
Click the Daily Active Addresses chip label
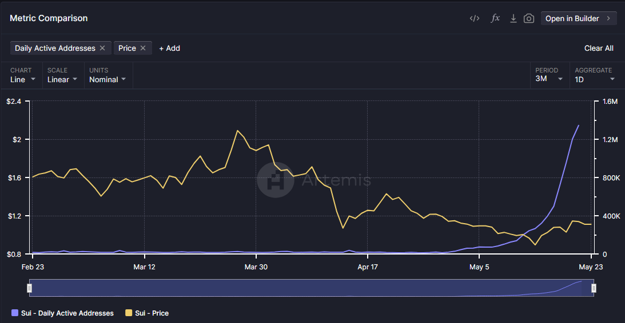coord(55,48)
